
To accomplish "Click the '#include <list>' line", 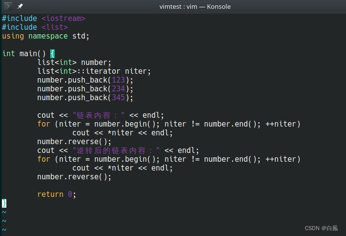I will tap(35, 27).
